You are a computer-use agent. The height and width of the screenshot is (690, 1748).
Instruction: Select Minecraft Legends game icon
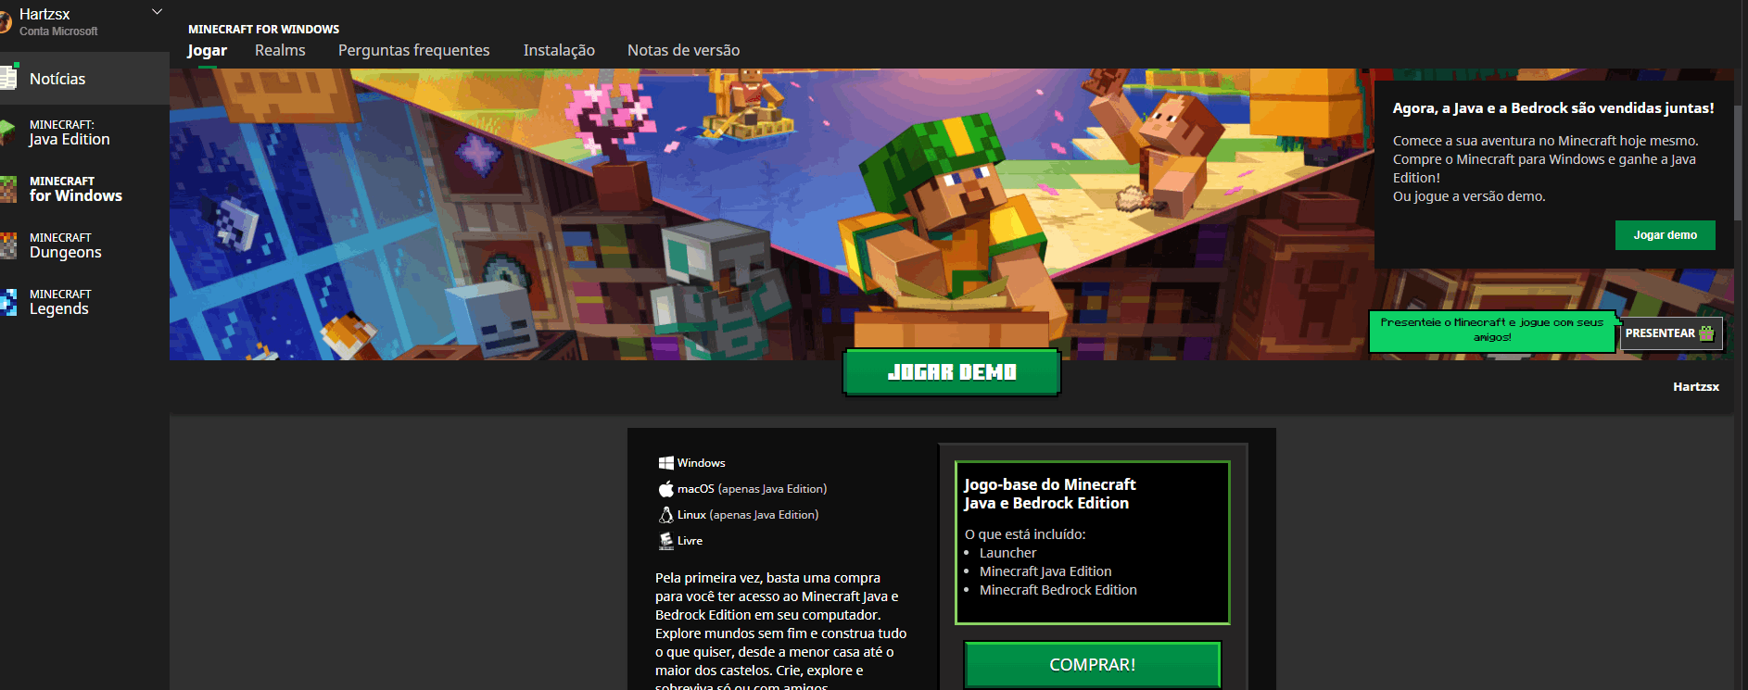coord(7,302)
